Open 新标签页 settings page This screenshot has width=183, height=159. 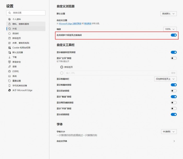(26, 38)
